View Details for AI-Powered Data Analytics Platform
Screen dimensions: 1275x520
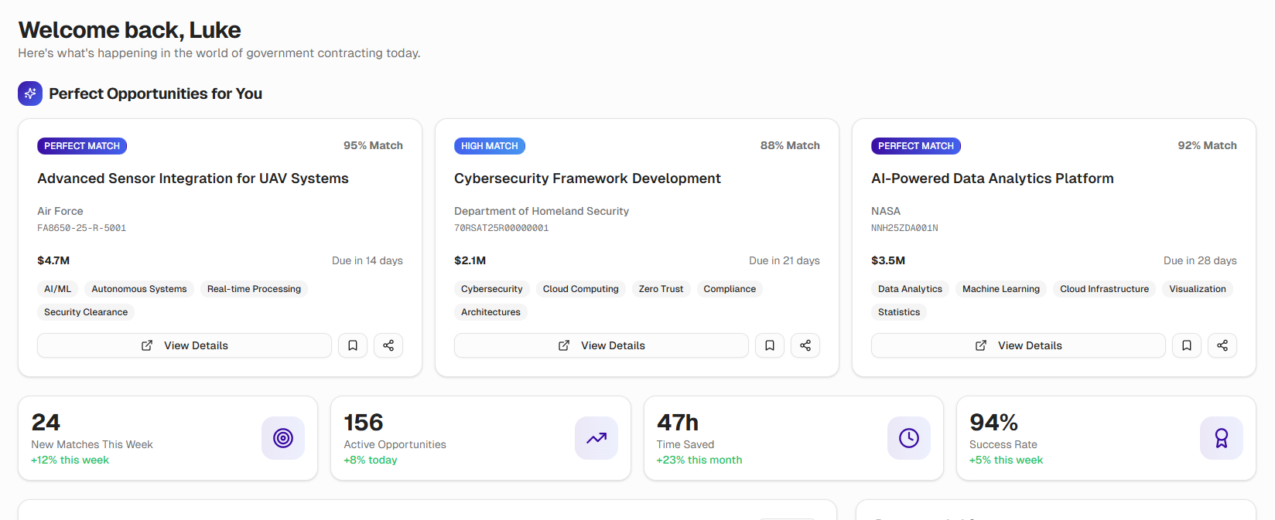pos(1018,345)
